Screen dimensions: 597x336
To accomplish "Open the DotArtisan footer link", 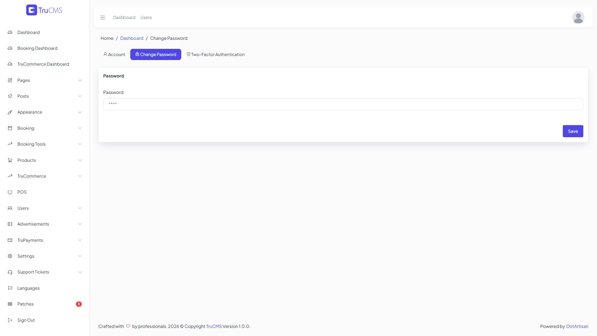I will click(577, 326).
